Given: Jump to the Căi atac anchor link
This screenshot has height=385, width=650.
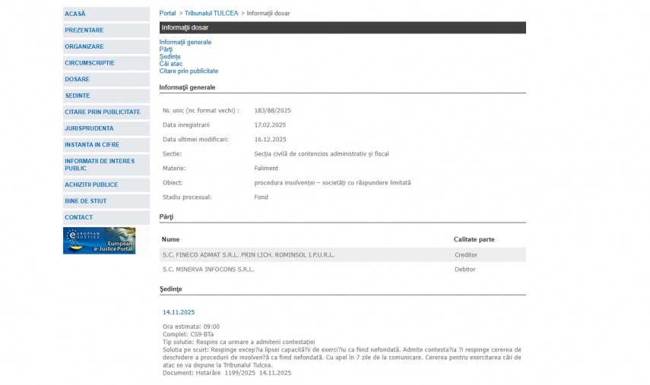Looking at the screenshot, I should [x=171, y=64].
